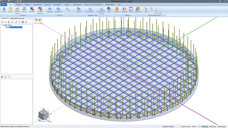Viewport: 228px width, 128px height.
Task: Activate the Winkel messen tool
Action: pyautogui.click(x=17, y=11)
